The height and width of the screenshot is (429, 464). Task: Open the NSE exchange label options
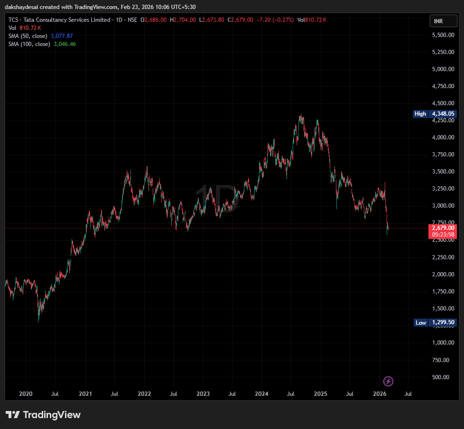pyautogui.click(x=132, y=20)
